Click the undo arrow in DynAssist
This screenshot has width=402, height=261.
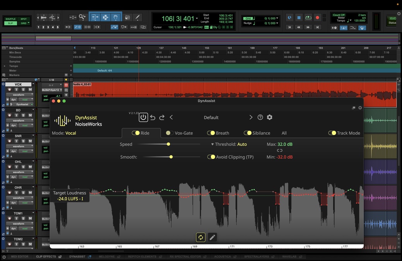coord(153,117)
